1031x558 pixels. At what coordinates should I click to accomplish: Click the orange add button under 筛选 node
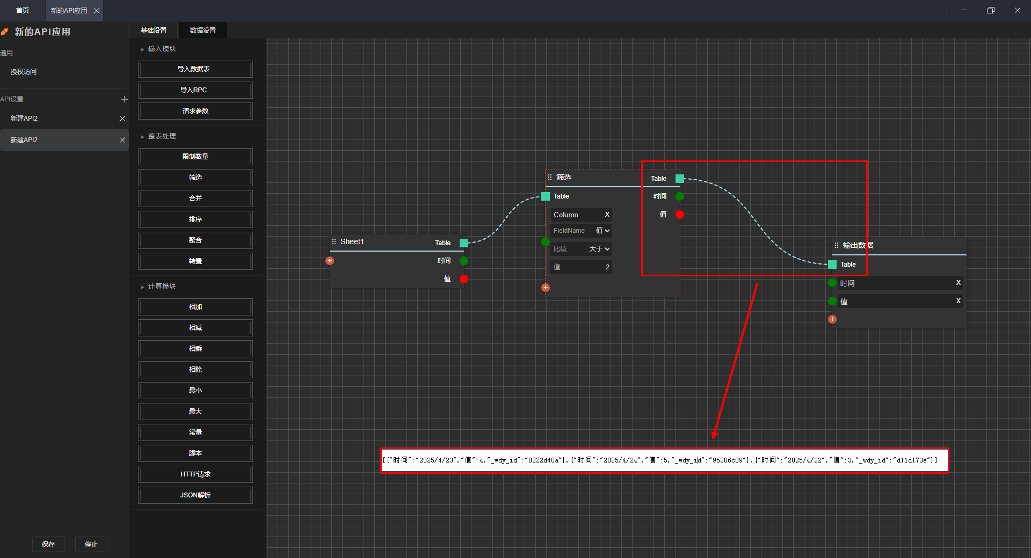pos(546,288)
